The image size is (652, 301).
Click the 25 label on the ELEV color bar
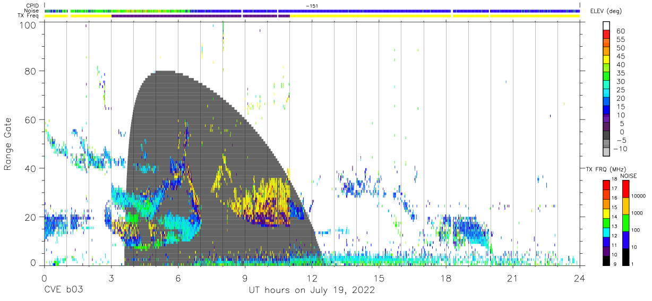click(x=621, y=90)
